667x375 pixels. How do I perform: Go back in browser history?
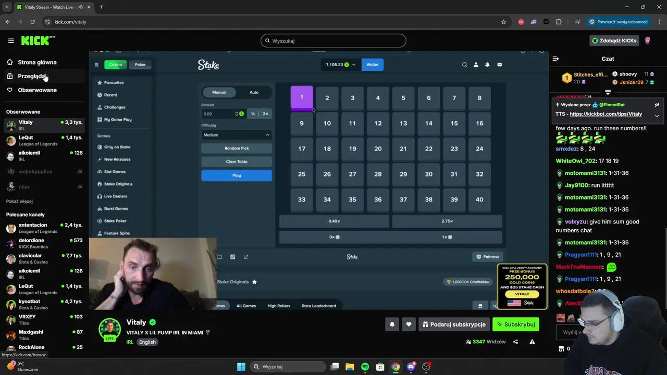click(7, 22)
